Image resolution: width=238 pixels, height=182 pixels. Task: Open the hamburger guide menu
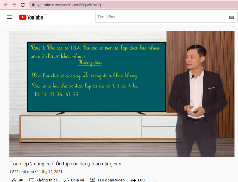(x=10, y=17)
